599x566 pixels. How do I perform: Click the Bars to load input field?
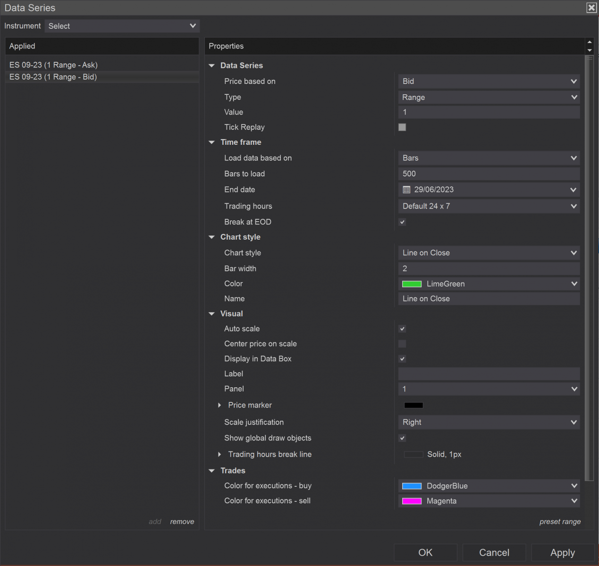point(489,174)
